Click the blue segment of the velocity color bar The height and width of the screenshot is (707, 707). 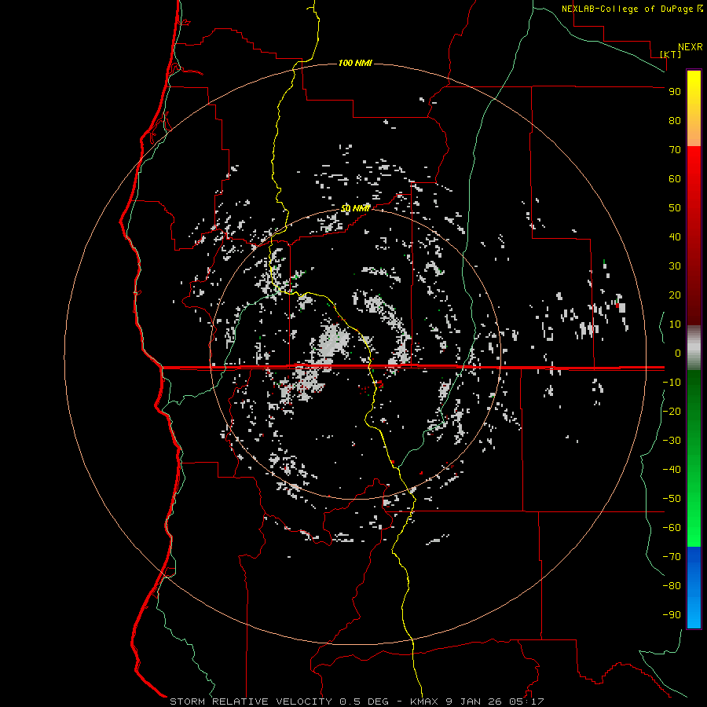point(694,588)
